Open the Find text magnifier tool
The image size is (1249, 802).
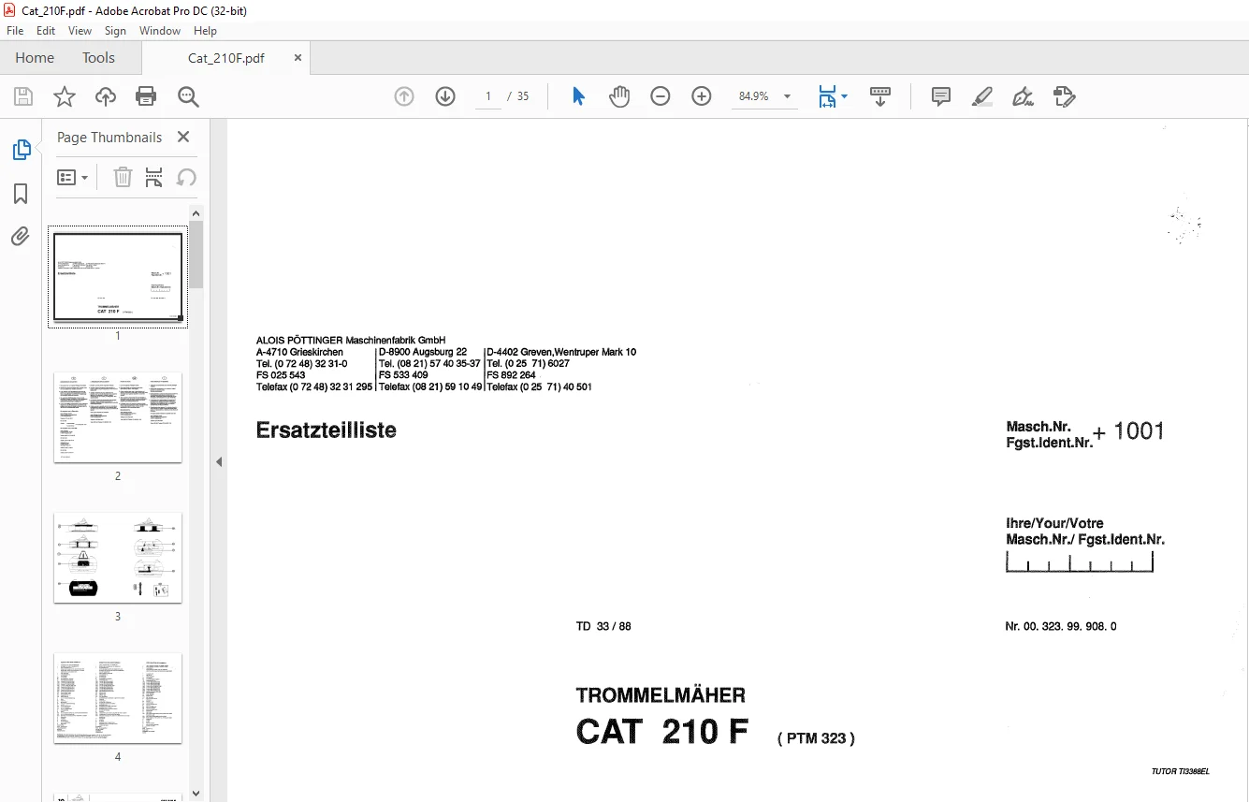tap(188, 96)
